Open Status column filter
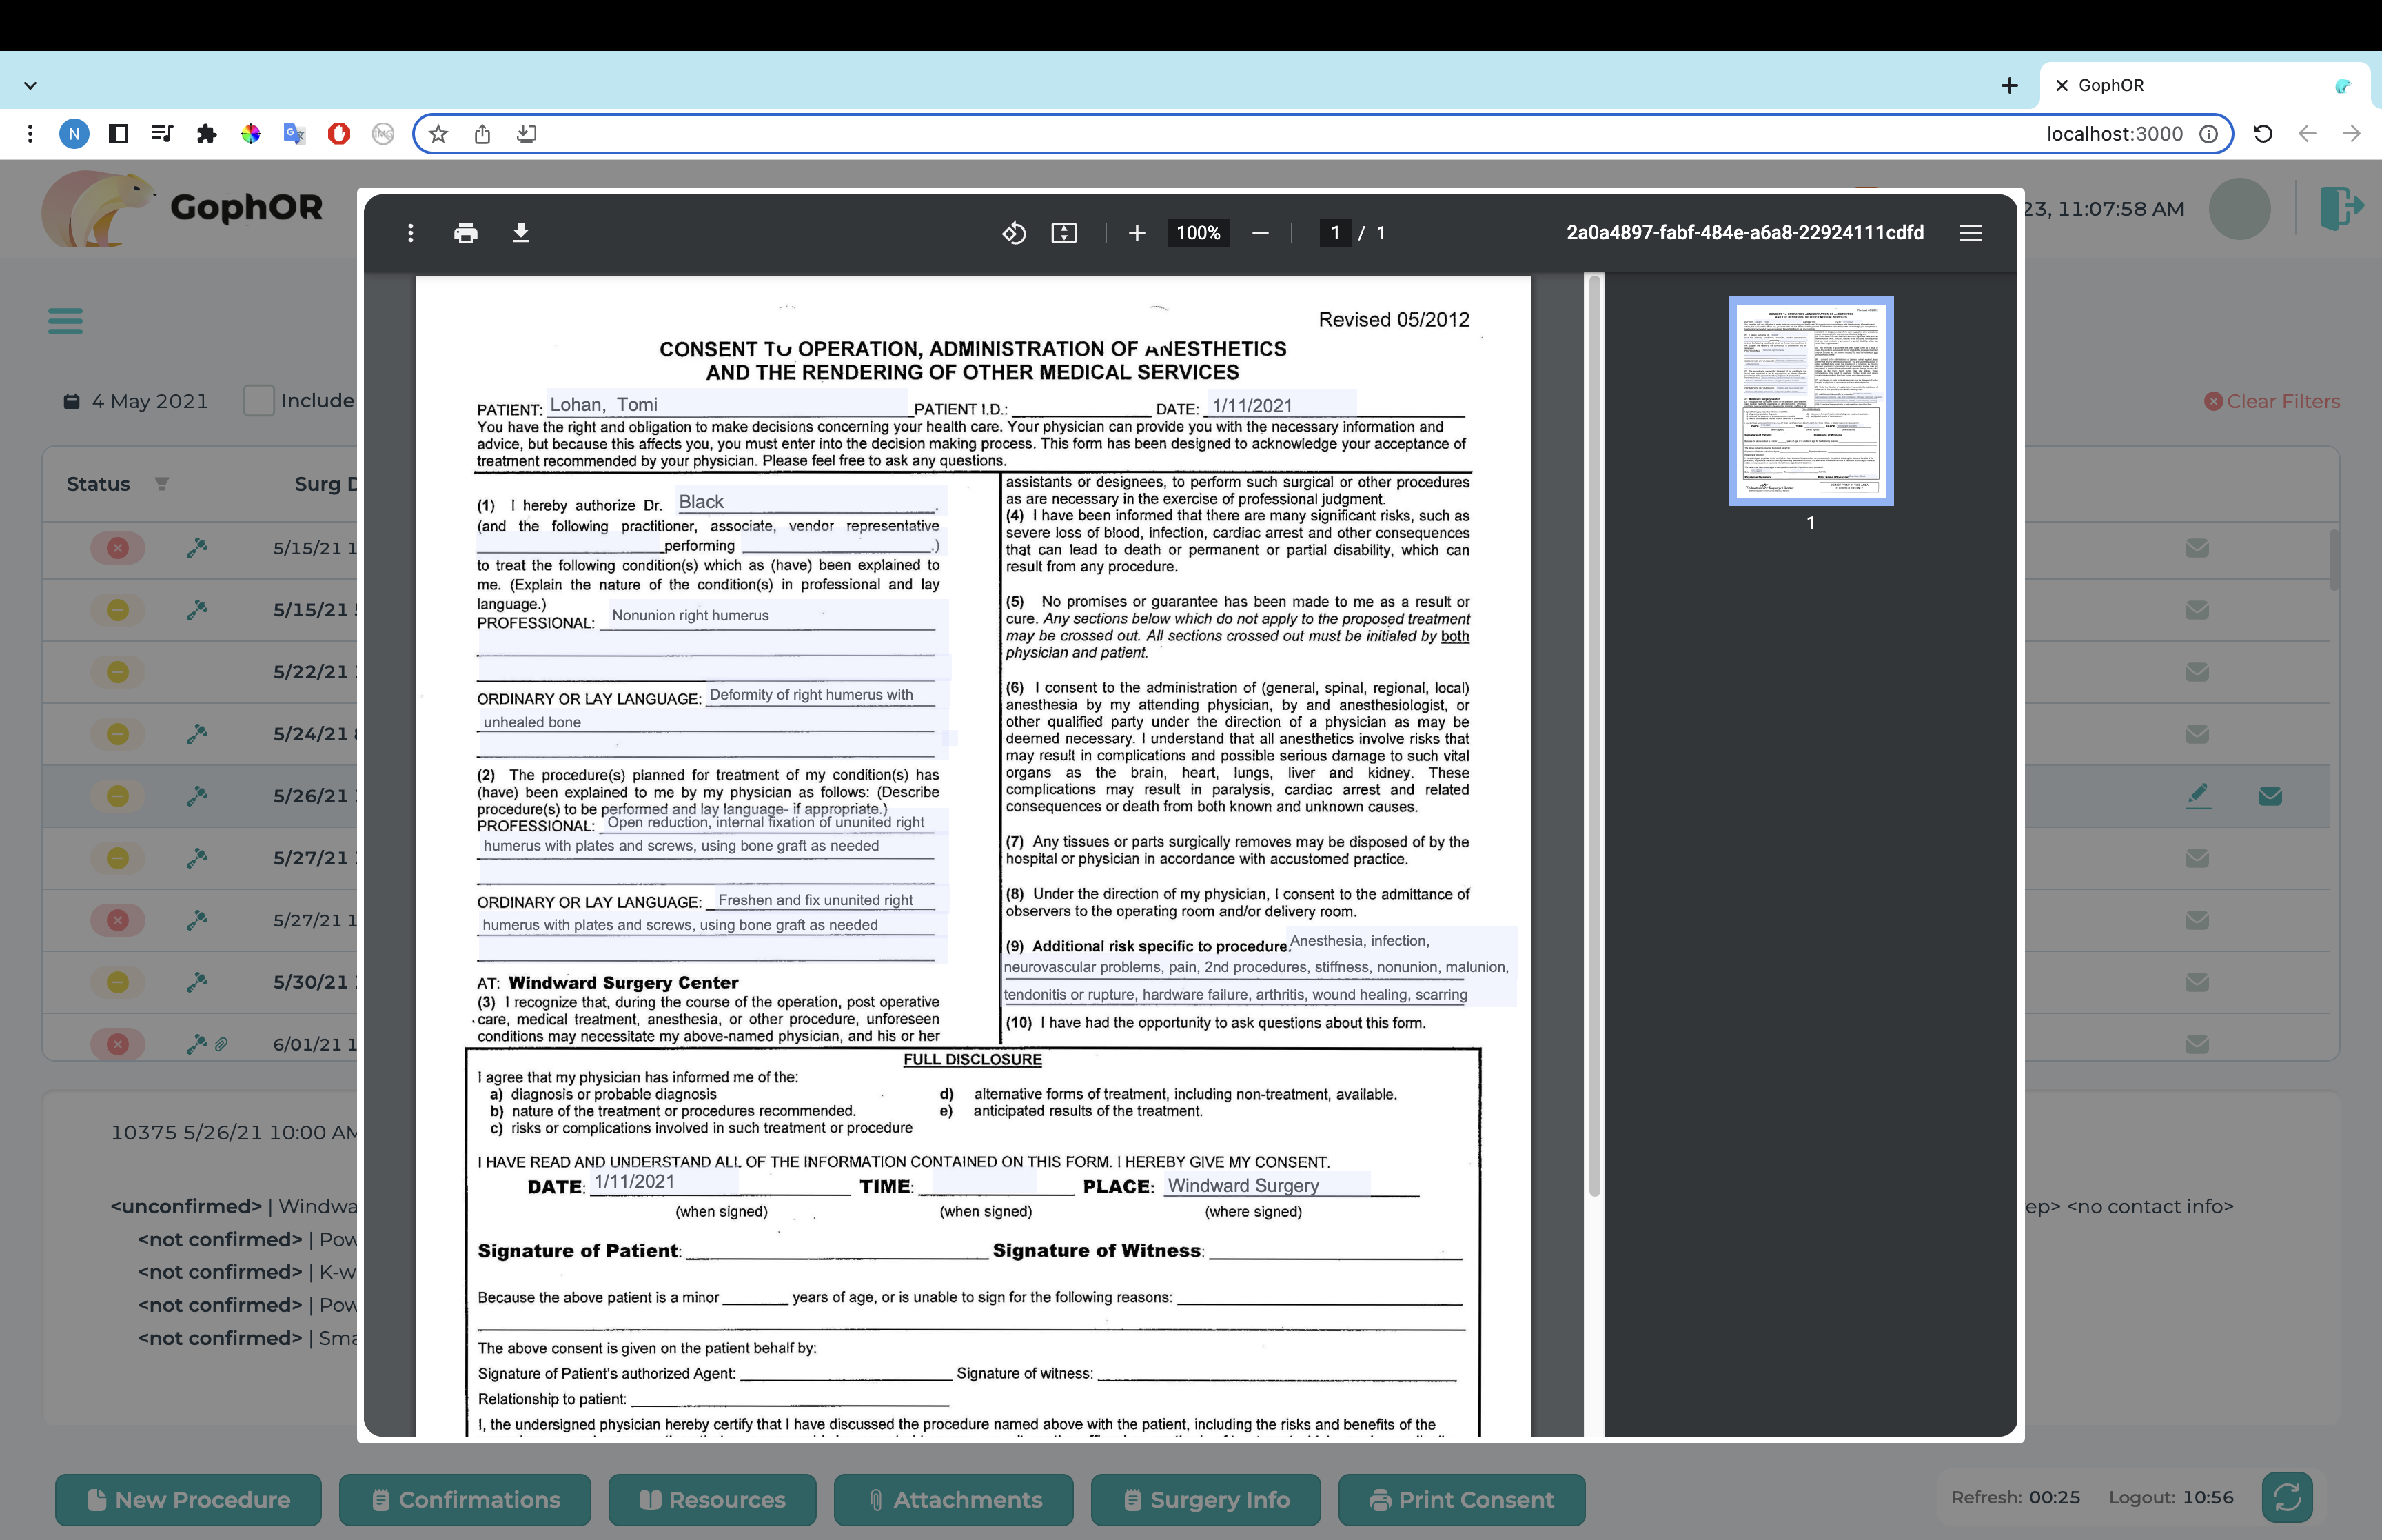The width and height of the screenshot is (2382, 1540). point(161,484)
